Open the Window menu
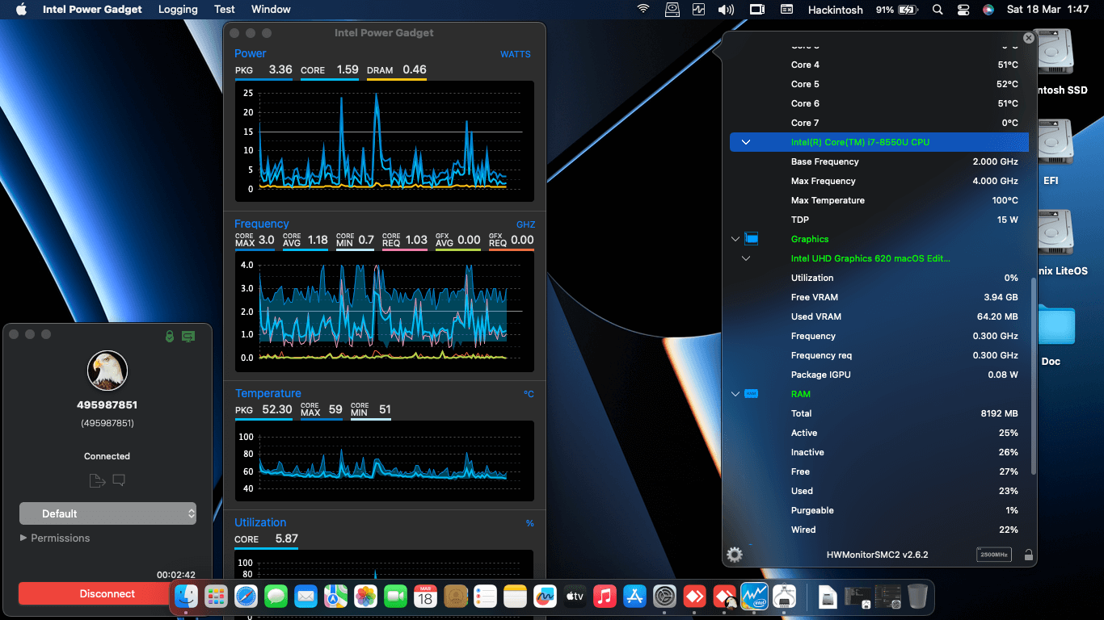The height and width of the screenshot is (620, 1104). (271, 10)
